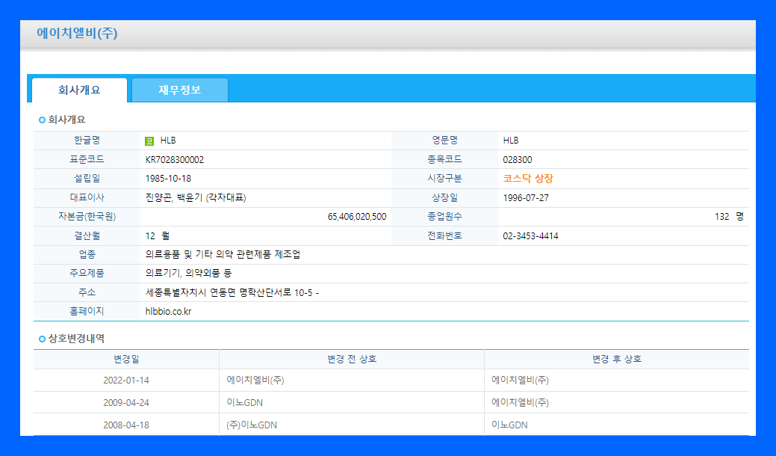Click the 자본금(한국원) field label
Viewport: 776px width, 456px height.
87,217
